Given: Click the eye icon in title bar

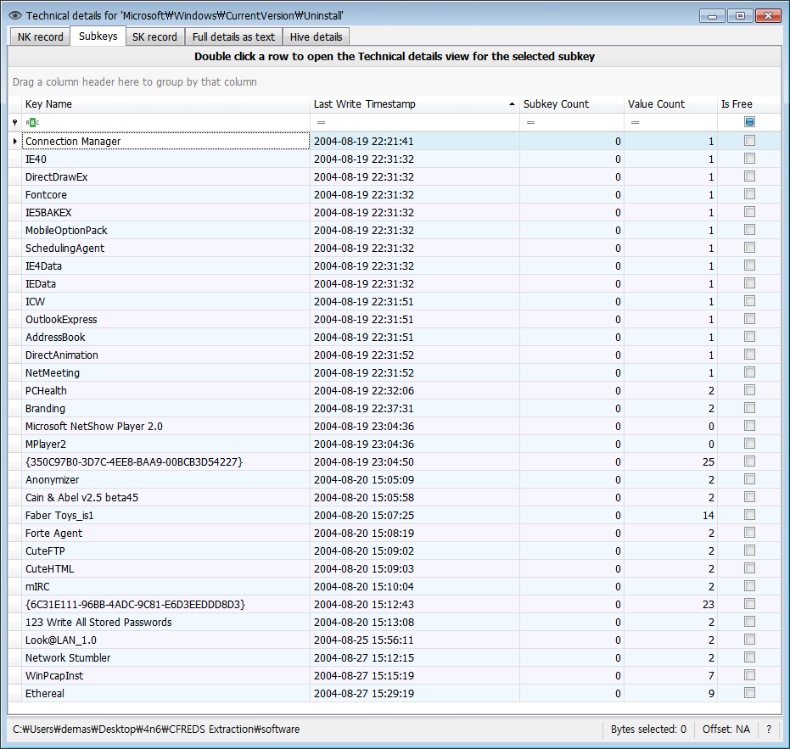Looking at the screenshot, I should (x=15, y=15).
